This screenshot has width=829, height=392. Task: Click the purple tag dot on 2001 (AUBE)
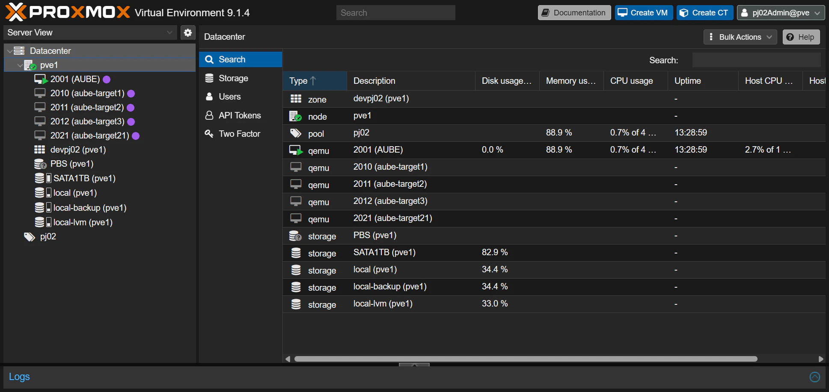tap(107, 80)
